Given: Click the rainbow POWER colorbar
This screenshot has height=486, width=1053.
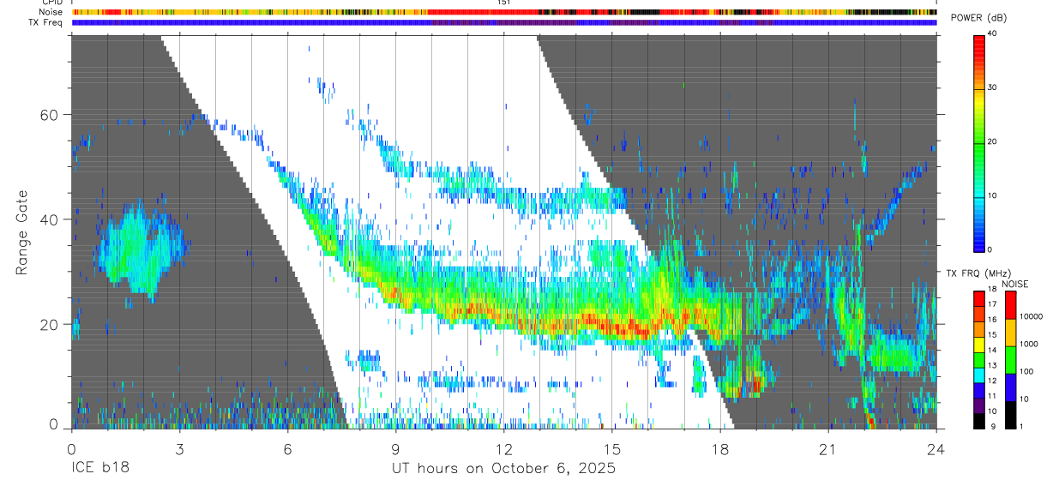Looking at the screenshot, I should coord(979,142).
